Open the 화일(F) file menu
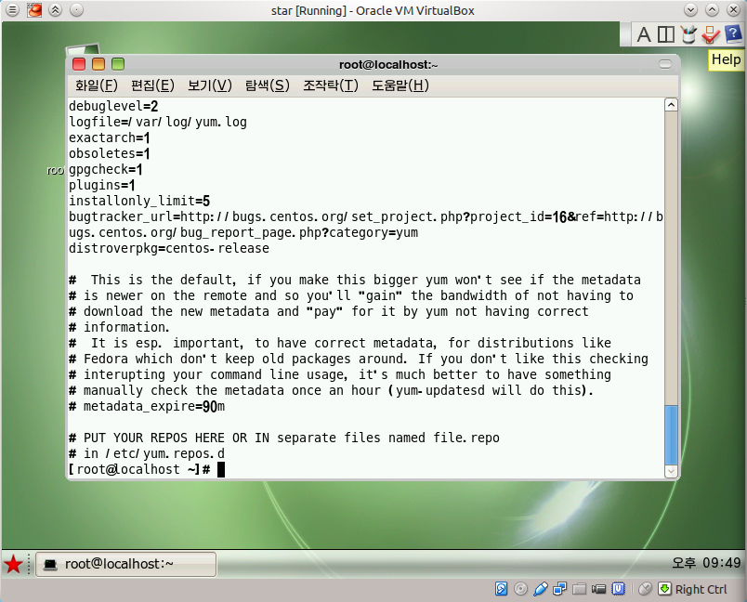747x602 pixels. click(97, 85)
